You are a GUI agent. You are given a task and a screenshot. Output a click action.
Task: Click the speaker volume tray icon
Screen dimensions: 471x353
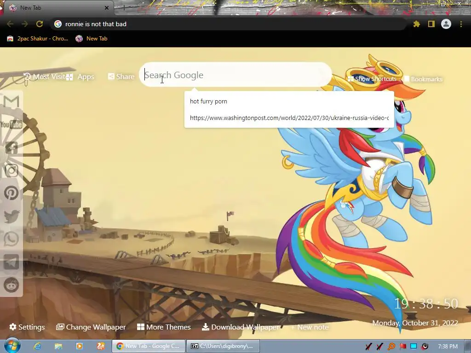pyautogui.click(x=425, y=347)
